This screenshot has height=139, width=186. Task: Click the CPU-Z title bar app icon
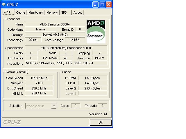pyautogui.click(x=4, y=5)
